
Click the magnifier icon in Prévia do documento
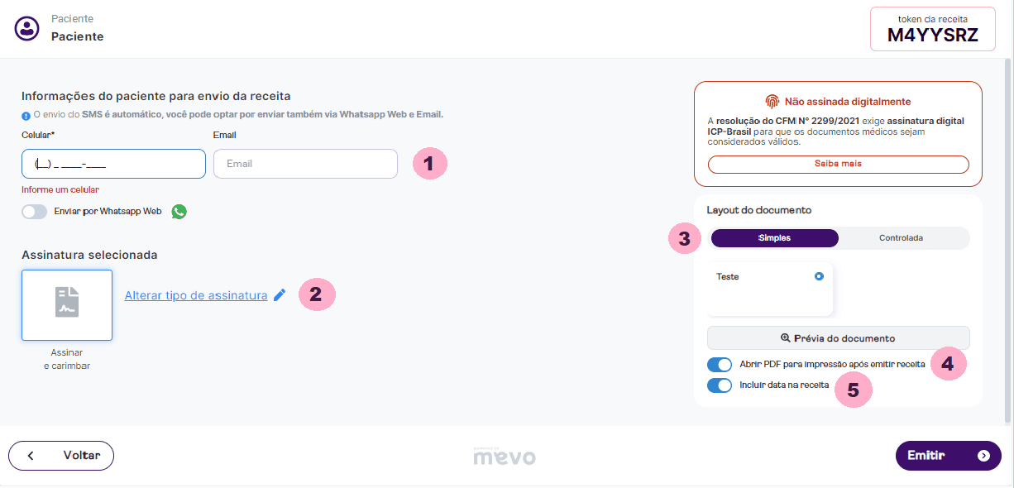[x=786, y=338]
